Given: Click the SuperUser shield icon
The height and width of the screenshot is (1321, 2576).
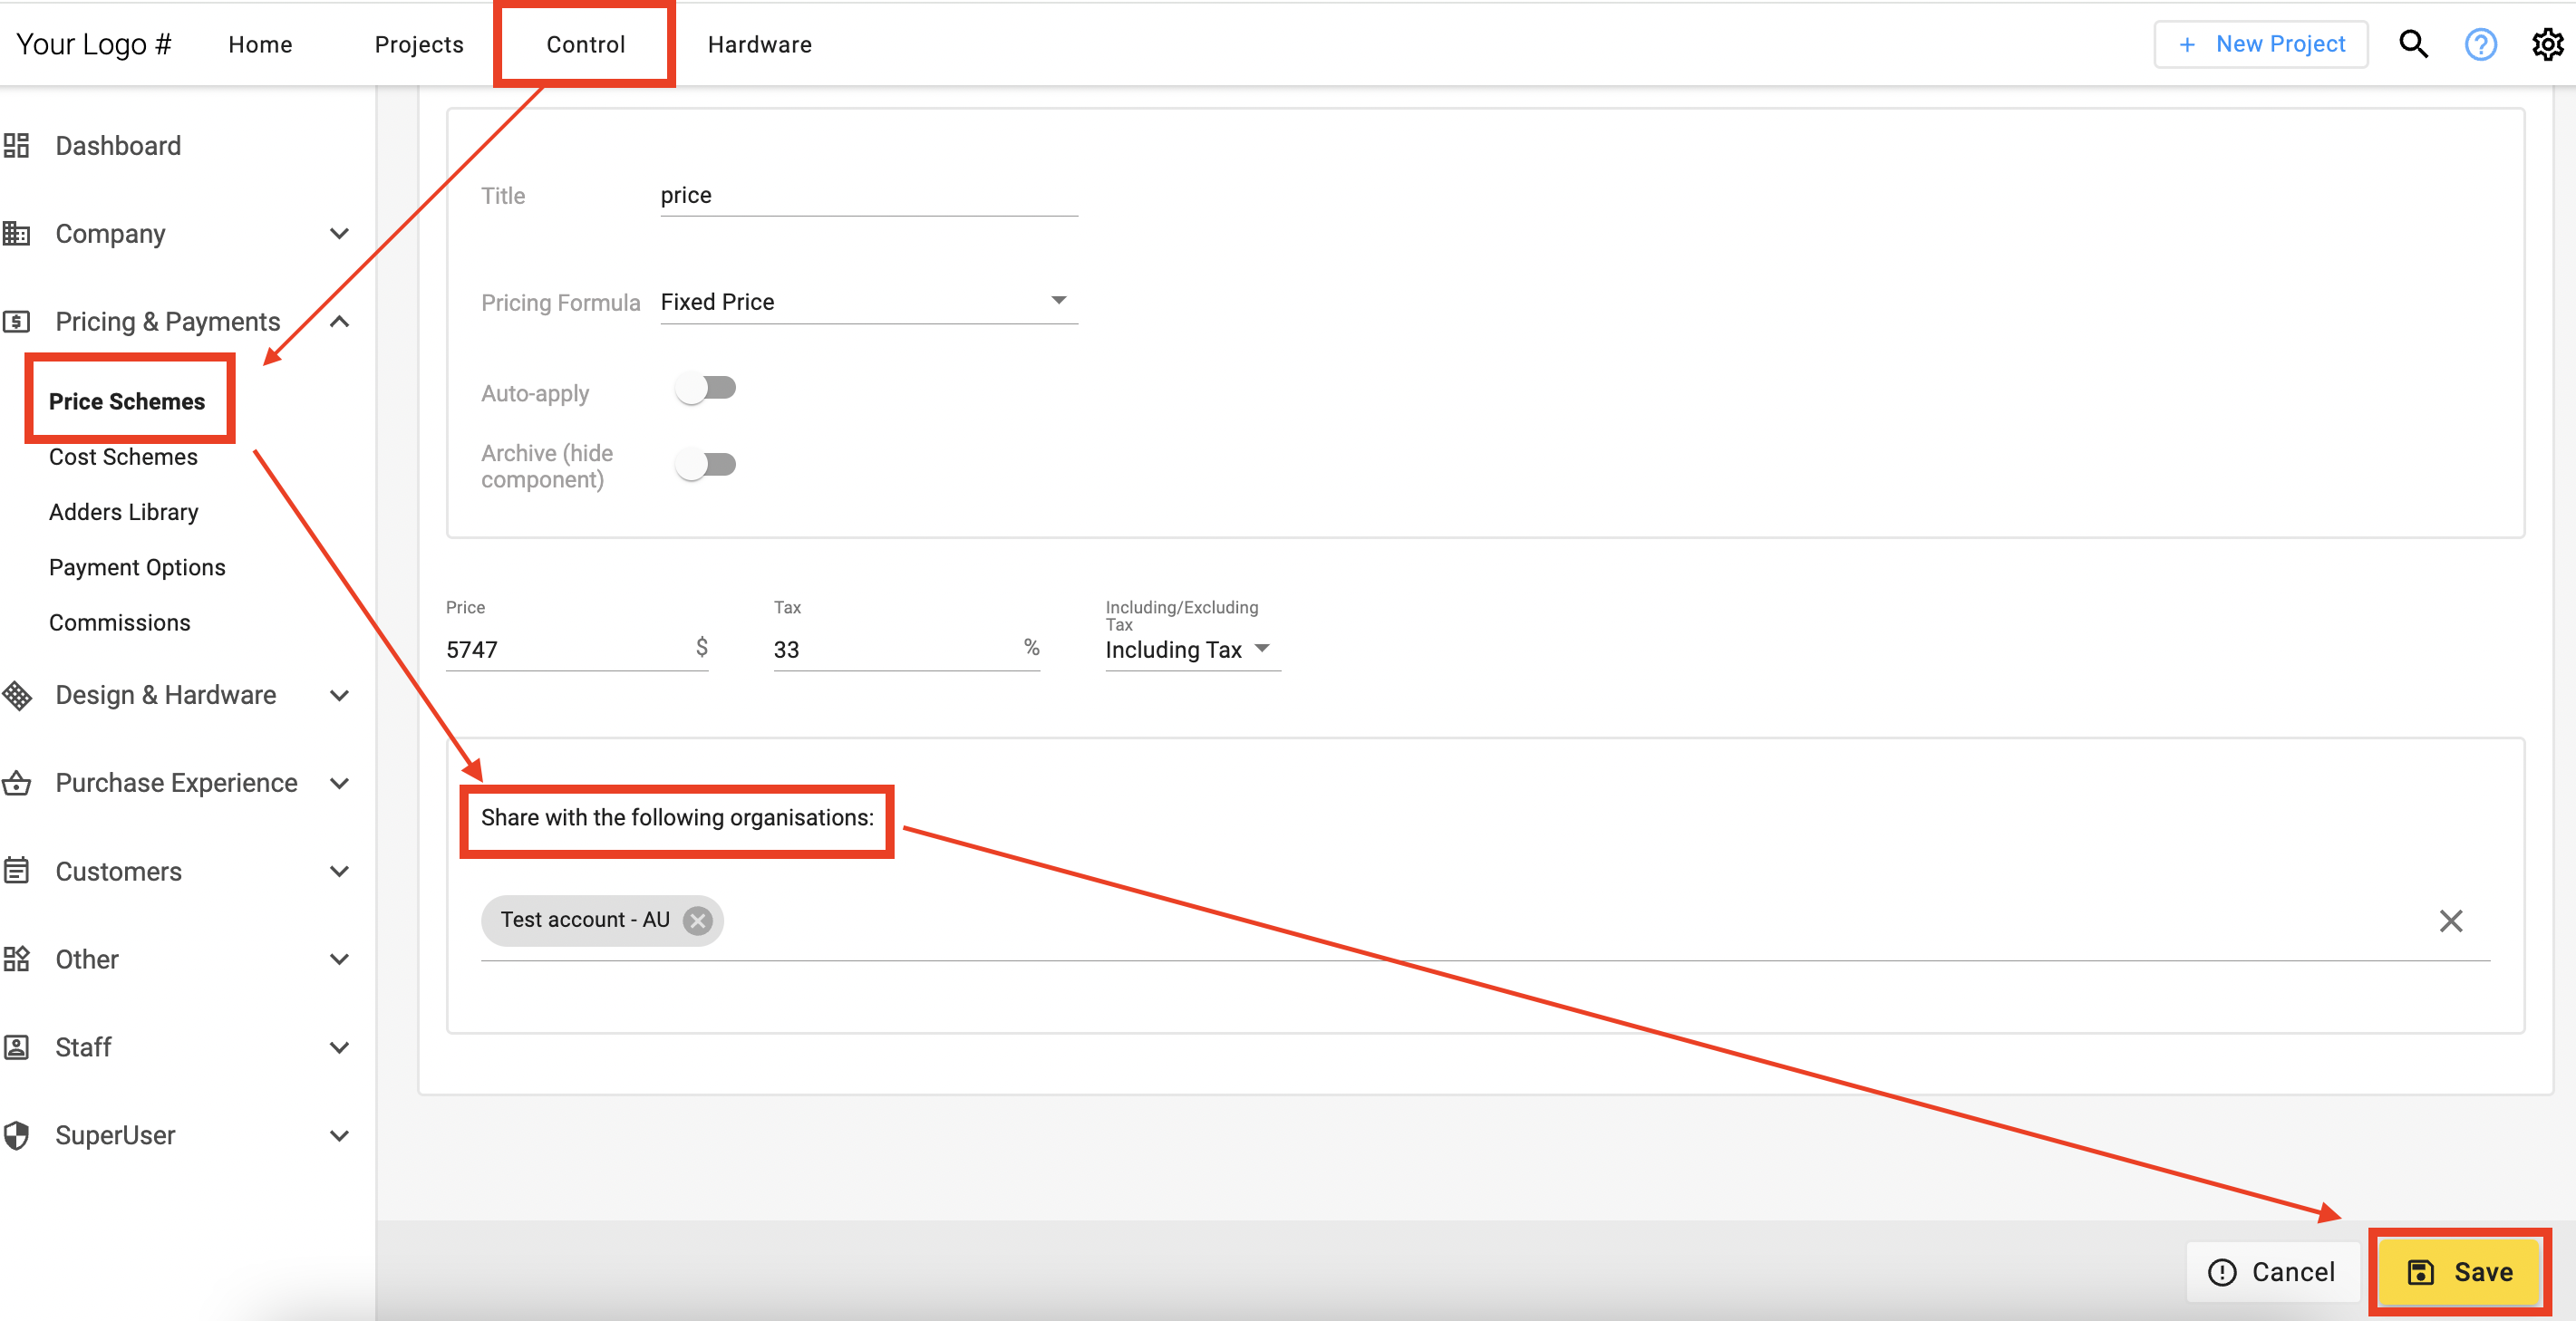Looking at the screenshot, I should pyautogui.click(x=16, y=1135).
